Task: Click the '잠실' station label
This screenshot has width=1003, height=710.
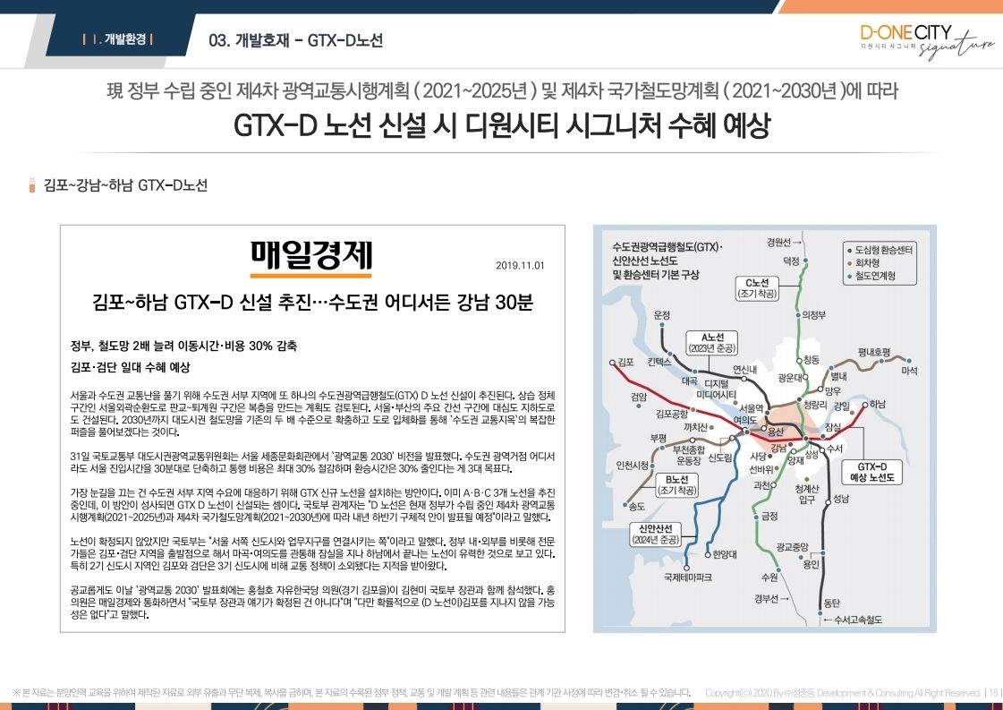Action: click(832, 426)
